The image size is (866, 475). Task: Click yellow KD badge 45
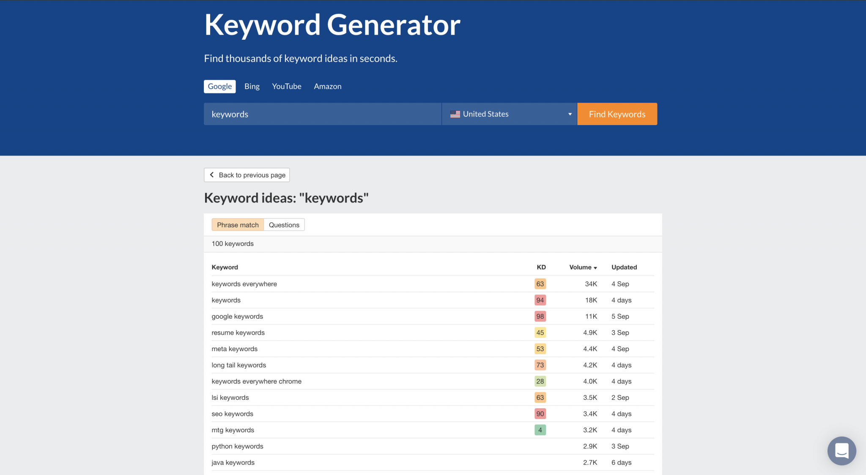point(540,333)
